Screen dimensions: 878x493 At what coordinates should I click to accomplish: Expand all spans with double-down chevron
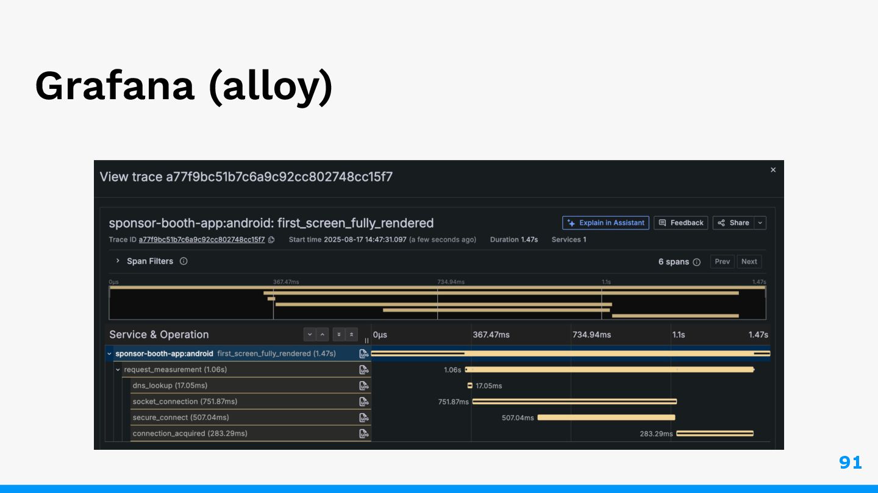point(339,334)
